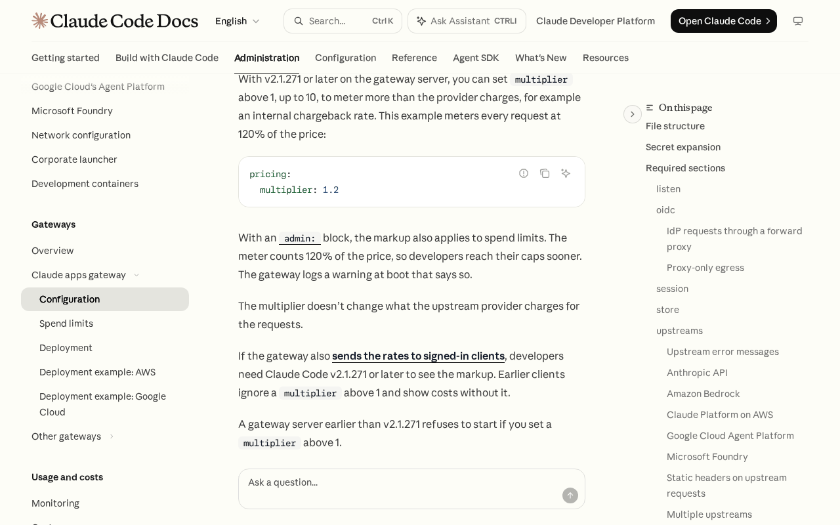Jump to oidc section
This screenshot has width=840, height=525.
pos(665,210)
